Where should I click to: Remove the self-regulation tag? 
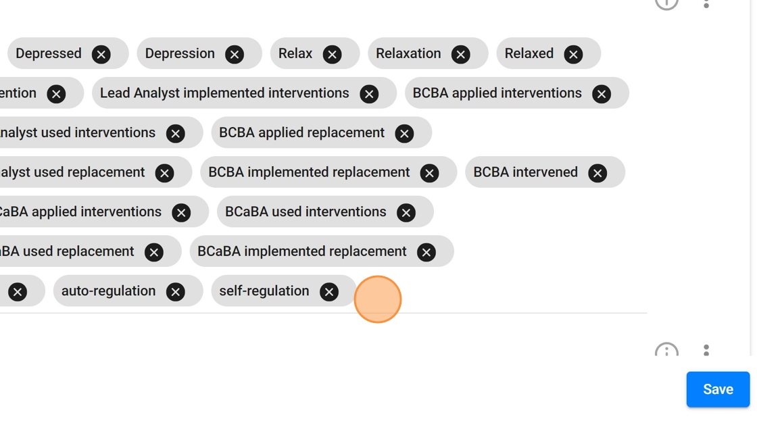pyautogui.click(x=329, y=292)
